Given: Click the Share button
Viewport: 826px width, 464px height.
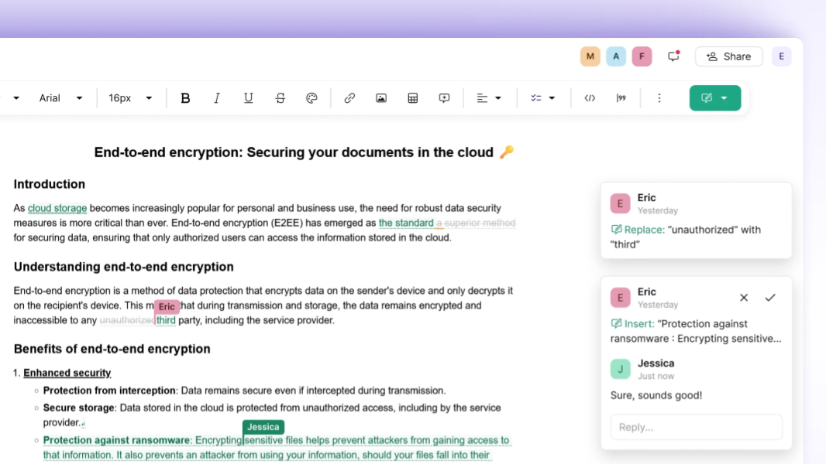Looking at the screenshot, I should click(x=728, y=56).
